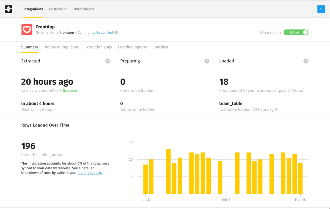Open the Extraction Logs tab
Viewport: 330px width, 209px height.
[x=98, y=47]
